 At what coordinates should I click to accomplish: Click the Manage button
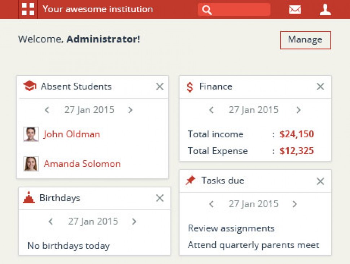(x=305, y=40)
